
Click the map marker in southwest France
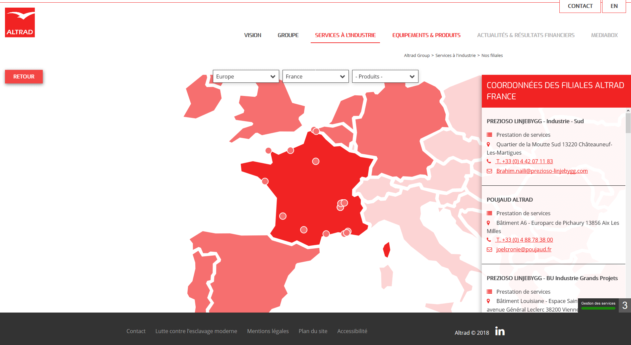pyautogui.click(x=283, y=216)
